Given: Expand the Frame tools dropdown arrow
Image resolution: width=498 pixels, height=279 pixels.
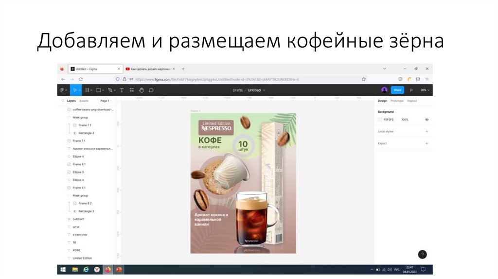Looking at the screenshot, I should tap(91, 90).
